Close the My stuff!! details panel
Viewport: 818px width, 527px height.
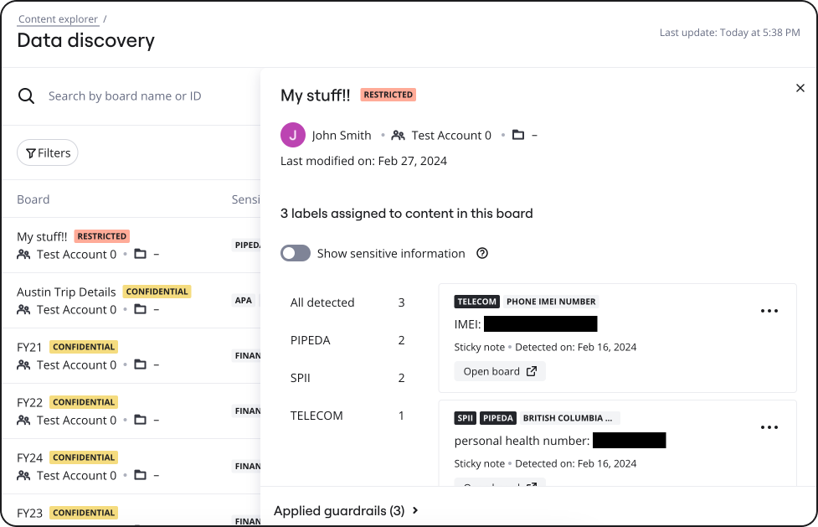click(800, 88)
